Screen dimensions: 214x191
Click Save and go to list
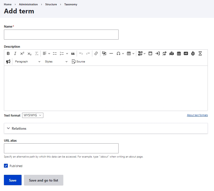click(x=44, y=180)
